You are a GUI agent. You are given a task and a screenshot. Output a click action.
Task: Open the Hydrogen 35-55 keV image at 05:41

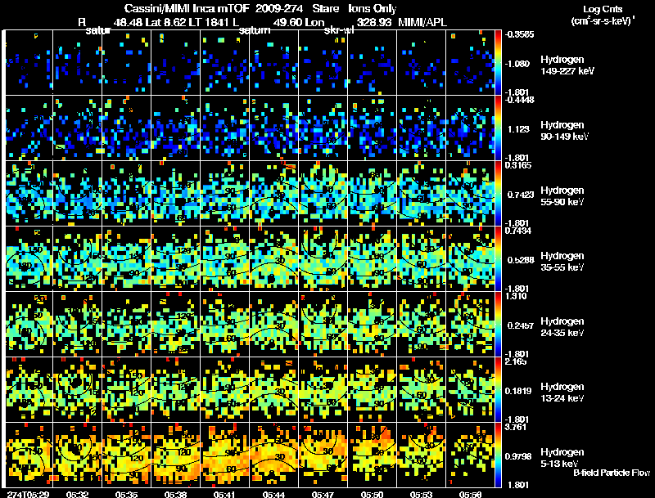click(x=224, y=258)
